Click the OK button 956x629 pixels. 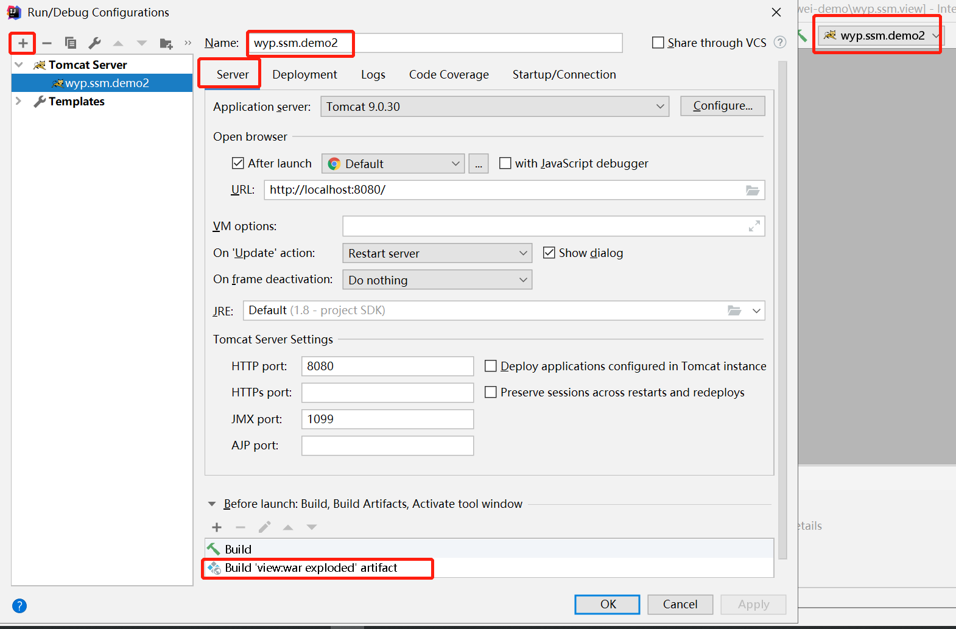[608, 604]
